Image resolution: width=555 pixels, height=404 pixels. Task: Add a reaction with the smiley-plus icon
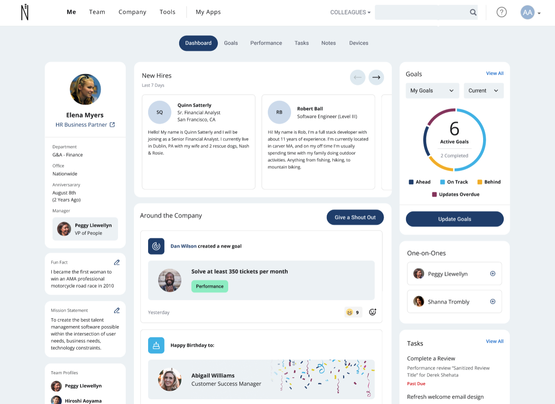(373, 312)
